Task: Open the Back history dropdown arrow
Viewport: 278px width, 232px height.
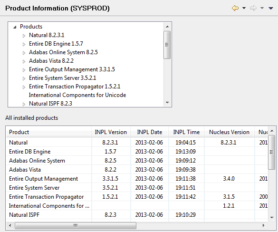Action: coord(244,8)
